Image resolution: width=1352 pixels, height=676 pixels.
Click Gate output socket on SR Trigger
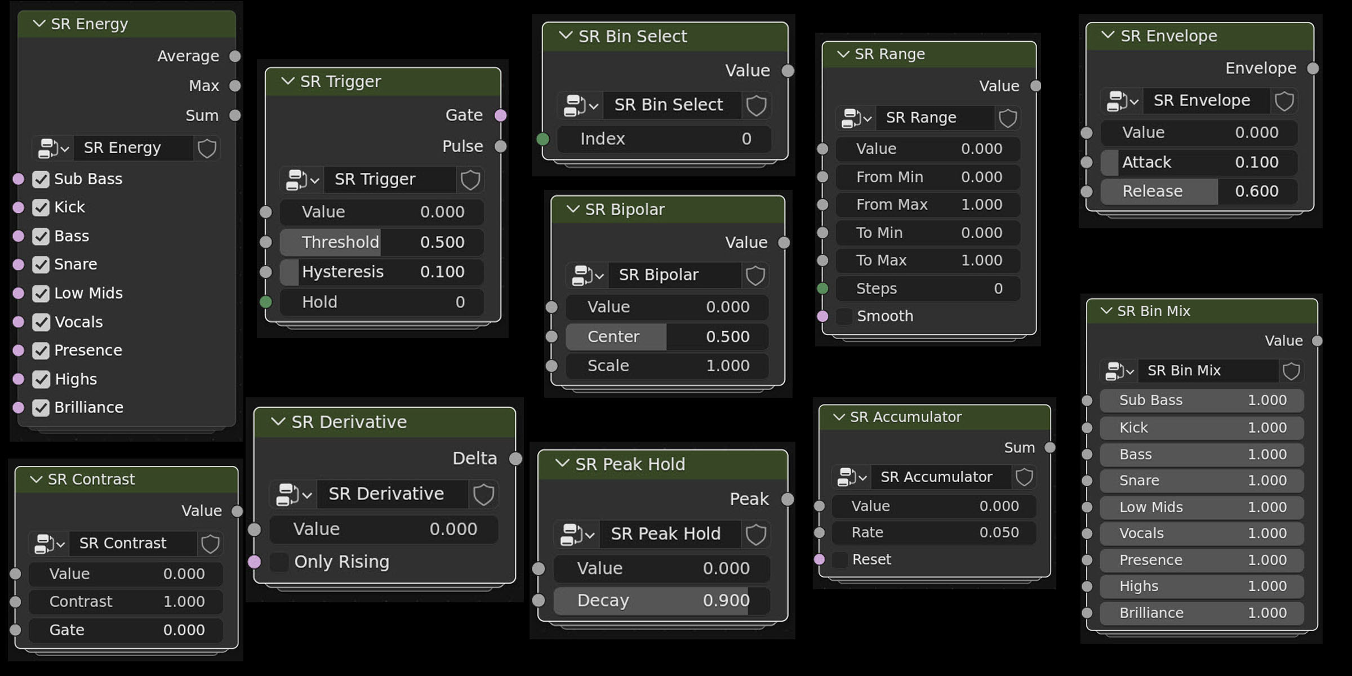tap(501, 115)
